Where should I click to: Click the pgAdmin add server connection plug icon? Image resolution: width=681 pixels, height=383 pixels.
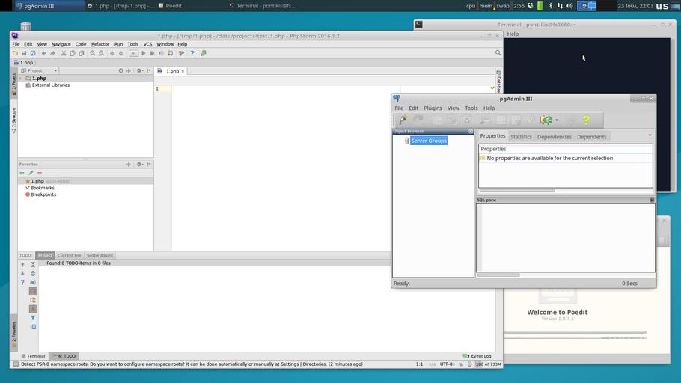click(x=403, y=120)
